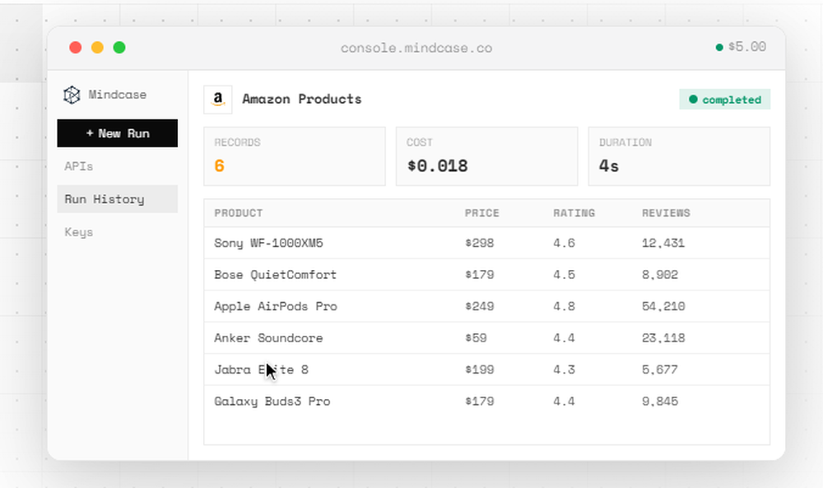The height and width of the screenshot is (488, 823).
Task: Click the 23,118 reviews cell
Action: [663, 338]
